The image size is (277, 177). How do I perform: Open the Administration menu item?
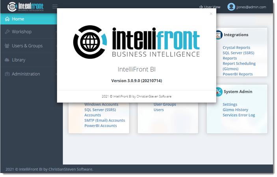click(29, 74)
